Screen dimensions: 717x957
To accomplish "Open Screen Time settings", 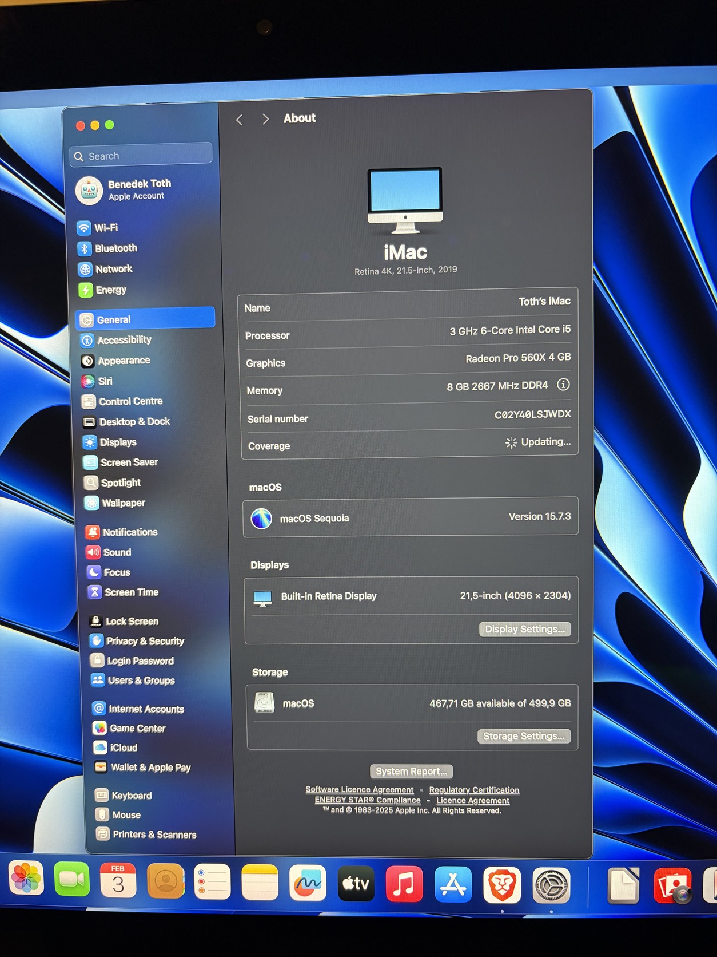I will (x=123, y=592).
